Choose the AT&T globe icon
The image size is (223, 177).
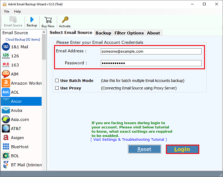pos(6,129)
